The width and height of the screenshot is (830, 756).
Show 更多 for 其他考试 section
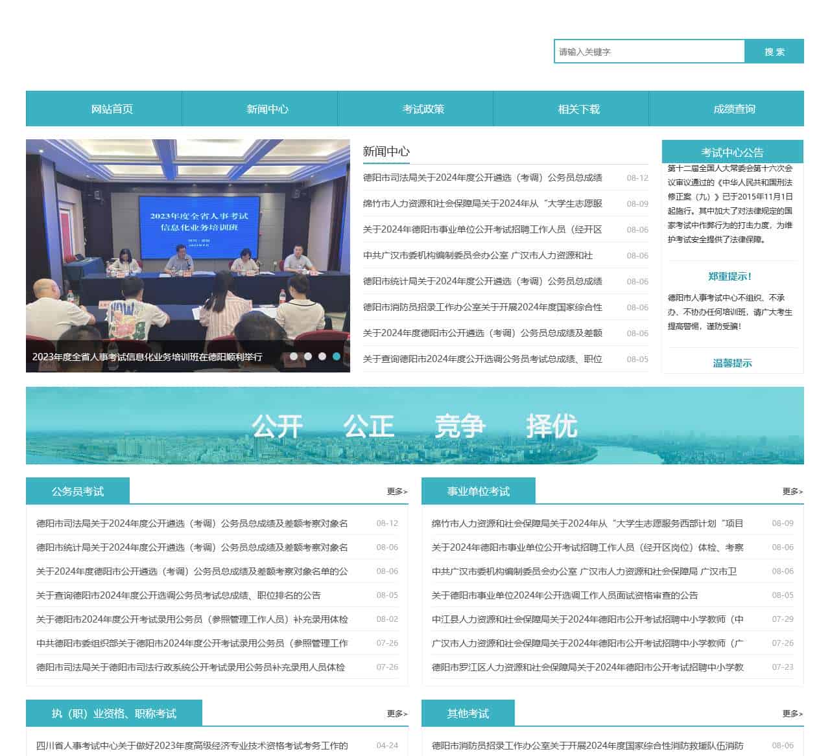click(792, 714)
